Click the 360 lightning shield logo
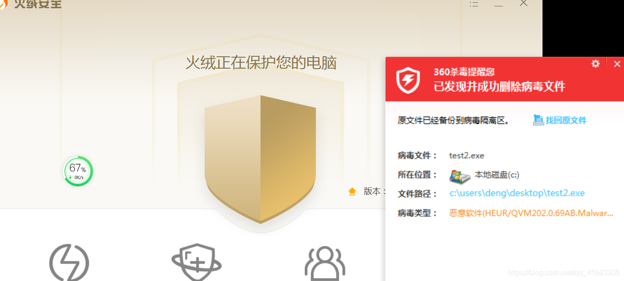 click(x=408, y=80)
